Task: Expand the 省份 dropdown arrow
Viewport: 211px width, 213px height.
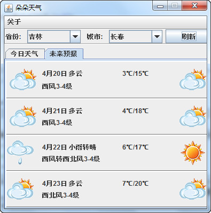Action: point(75,37)
